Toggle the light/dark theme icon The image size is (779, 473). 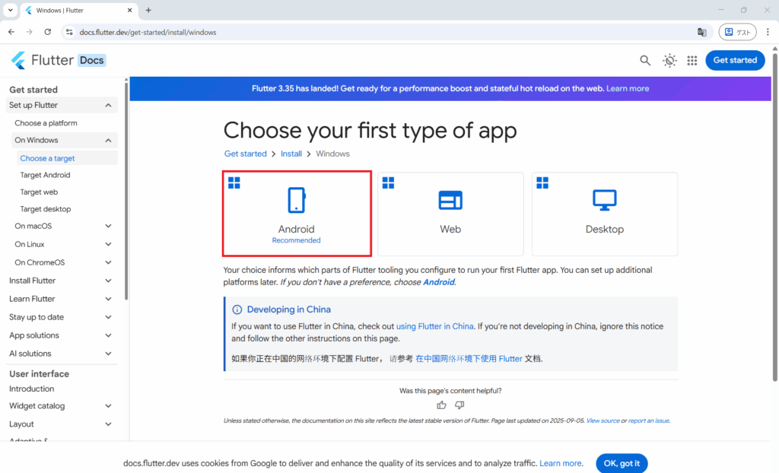point(669,61)
